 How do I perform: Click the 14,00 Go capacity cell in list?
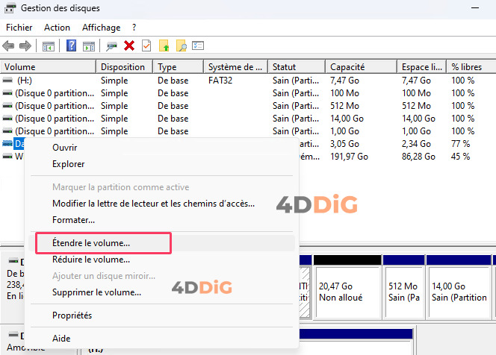pyautogui.click(x=347, y=119)
